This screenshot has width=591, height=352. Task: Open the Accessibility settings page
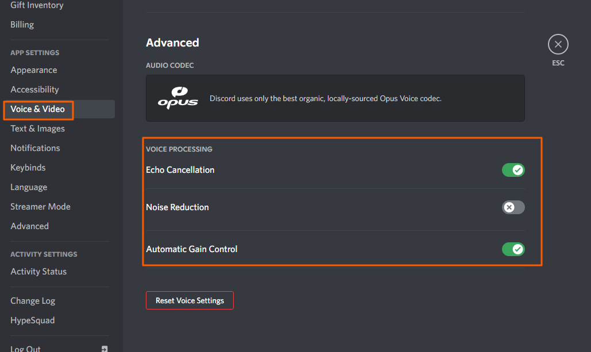click(34, 89)
